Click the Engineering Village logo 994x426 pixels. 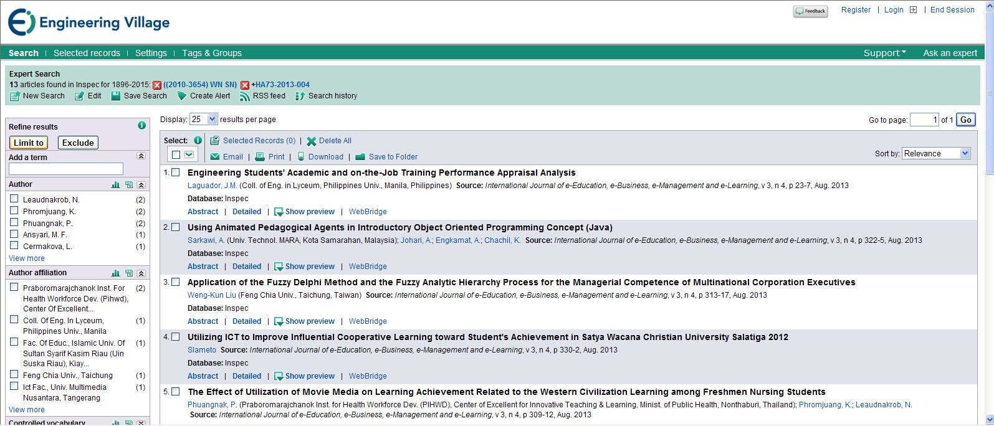89,22
